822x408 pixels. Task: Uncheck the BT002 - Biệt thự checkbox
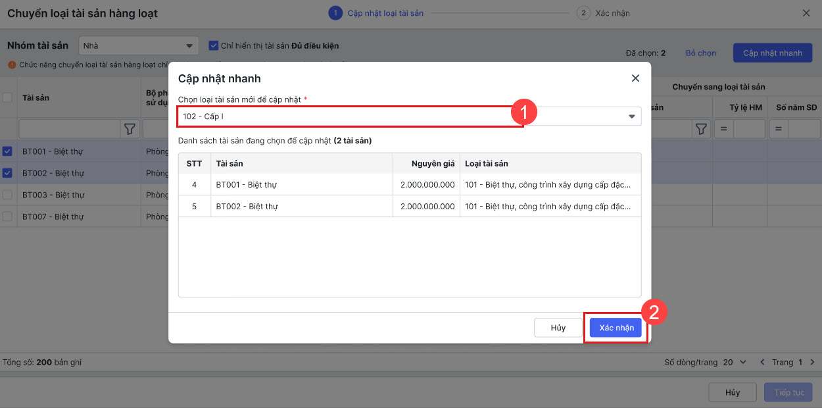(x=8, y=173)
